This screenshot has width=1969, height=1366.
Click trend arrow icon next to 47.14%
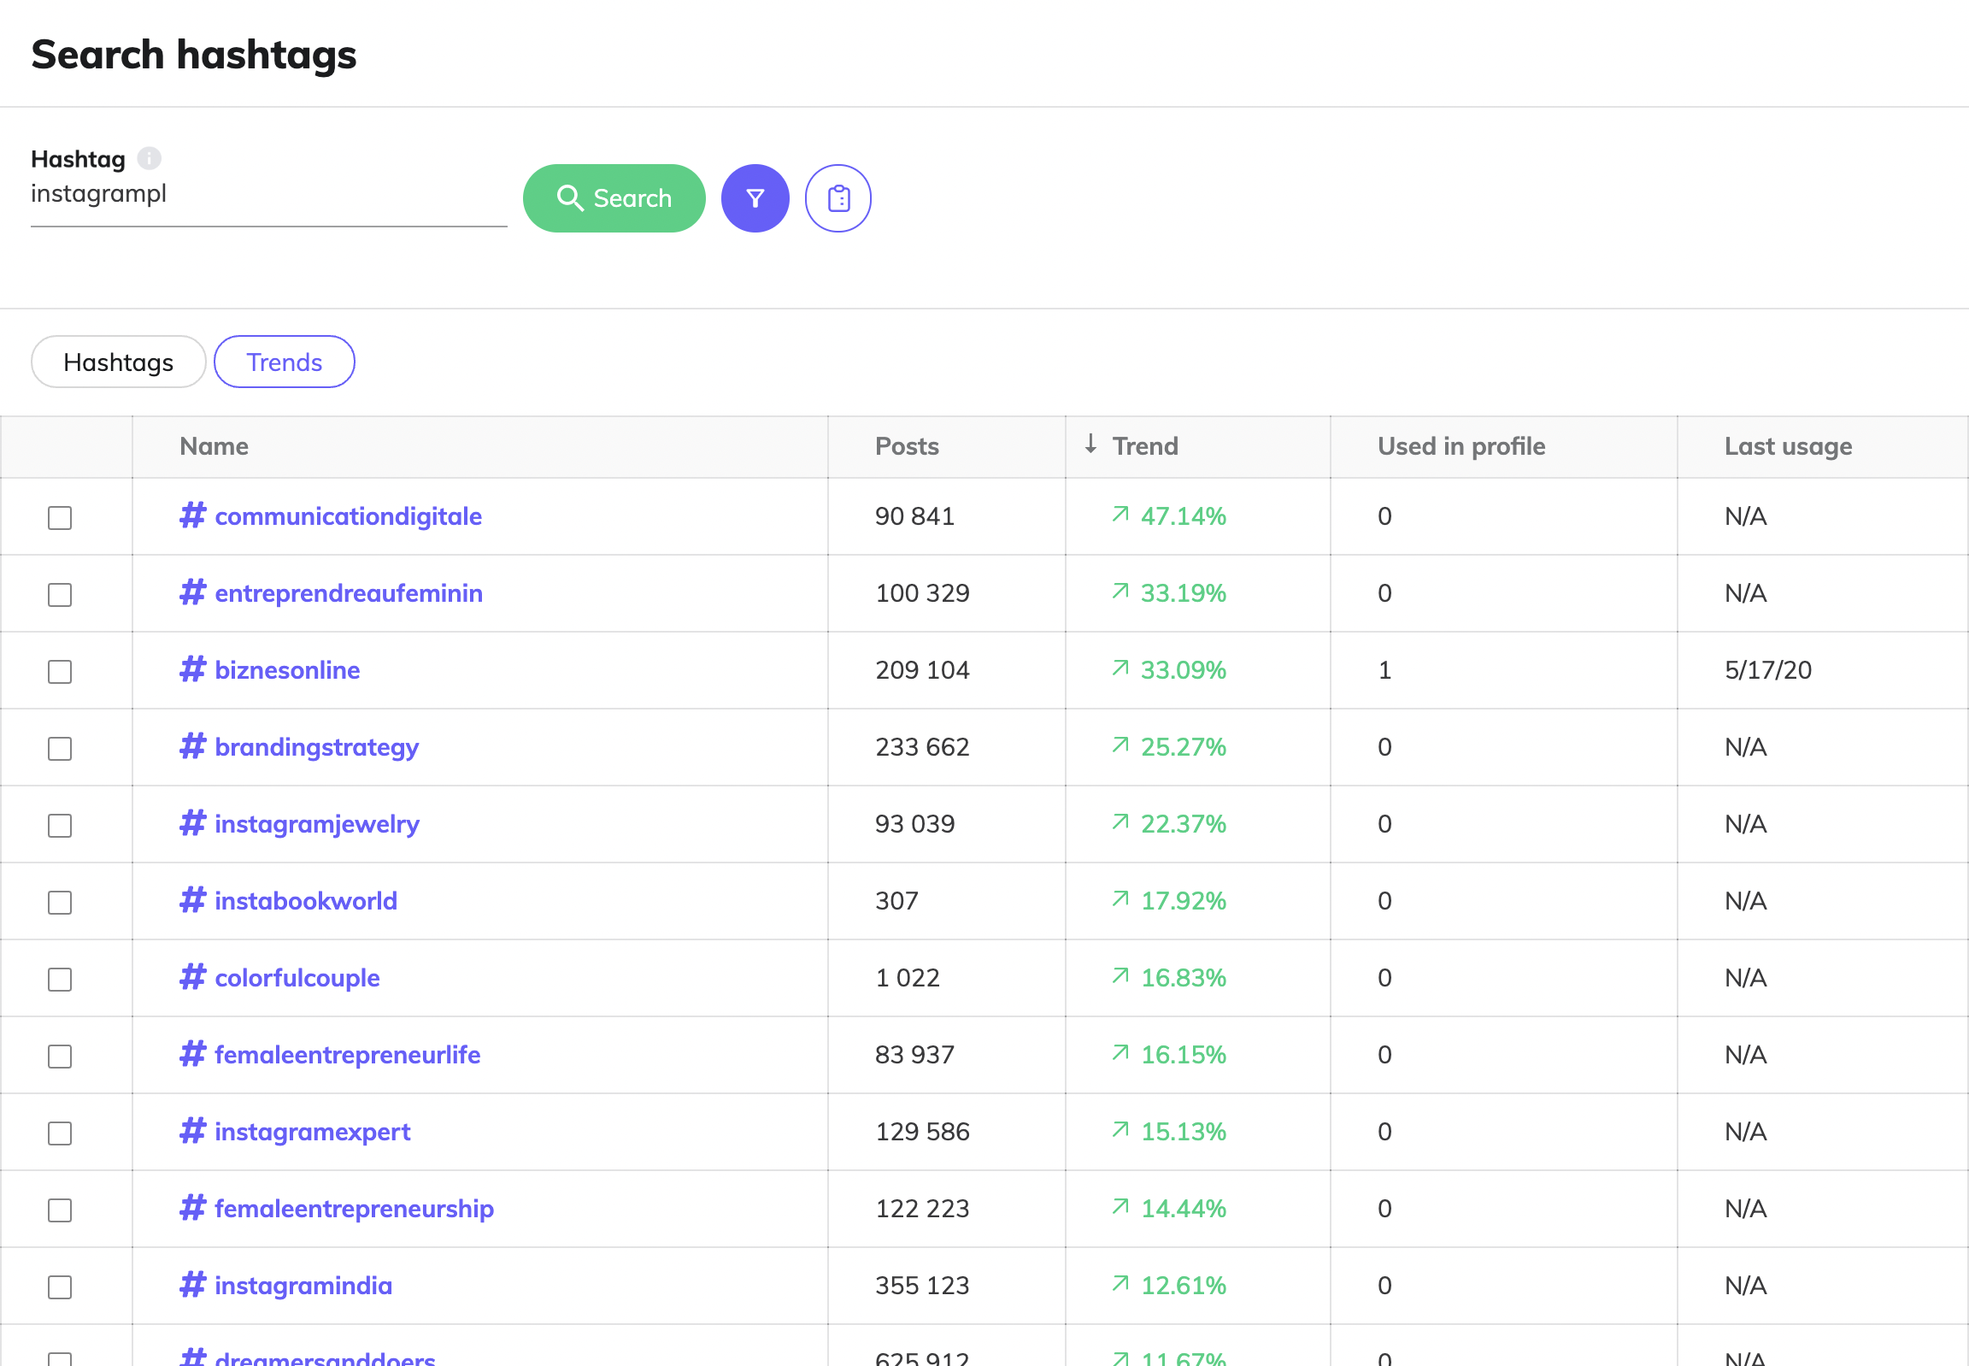(x=1120, y=515)
